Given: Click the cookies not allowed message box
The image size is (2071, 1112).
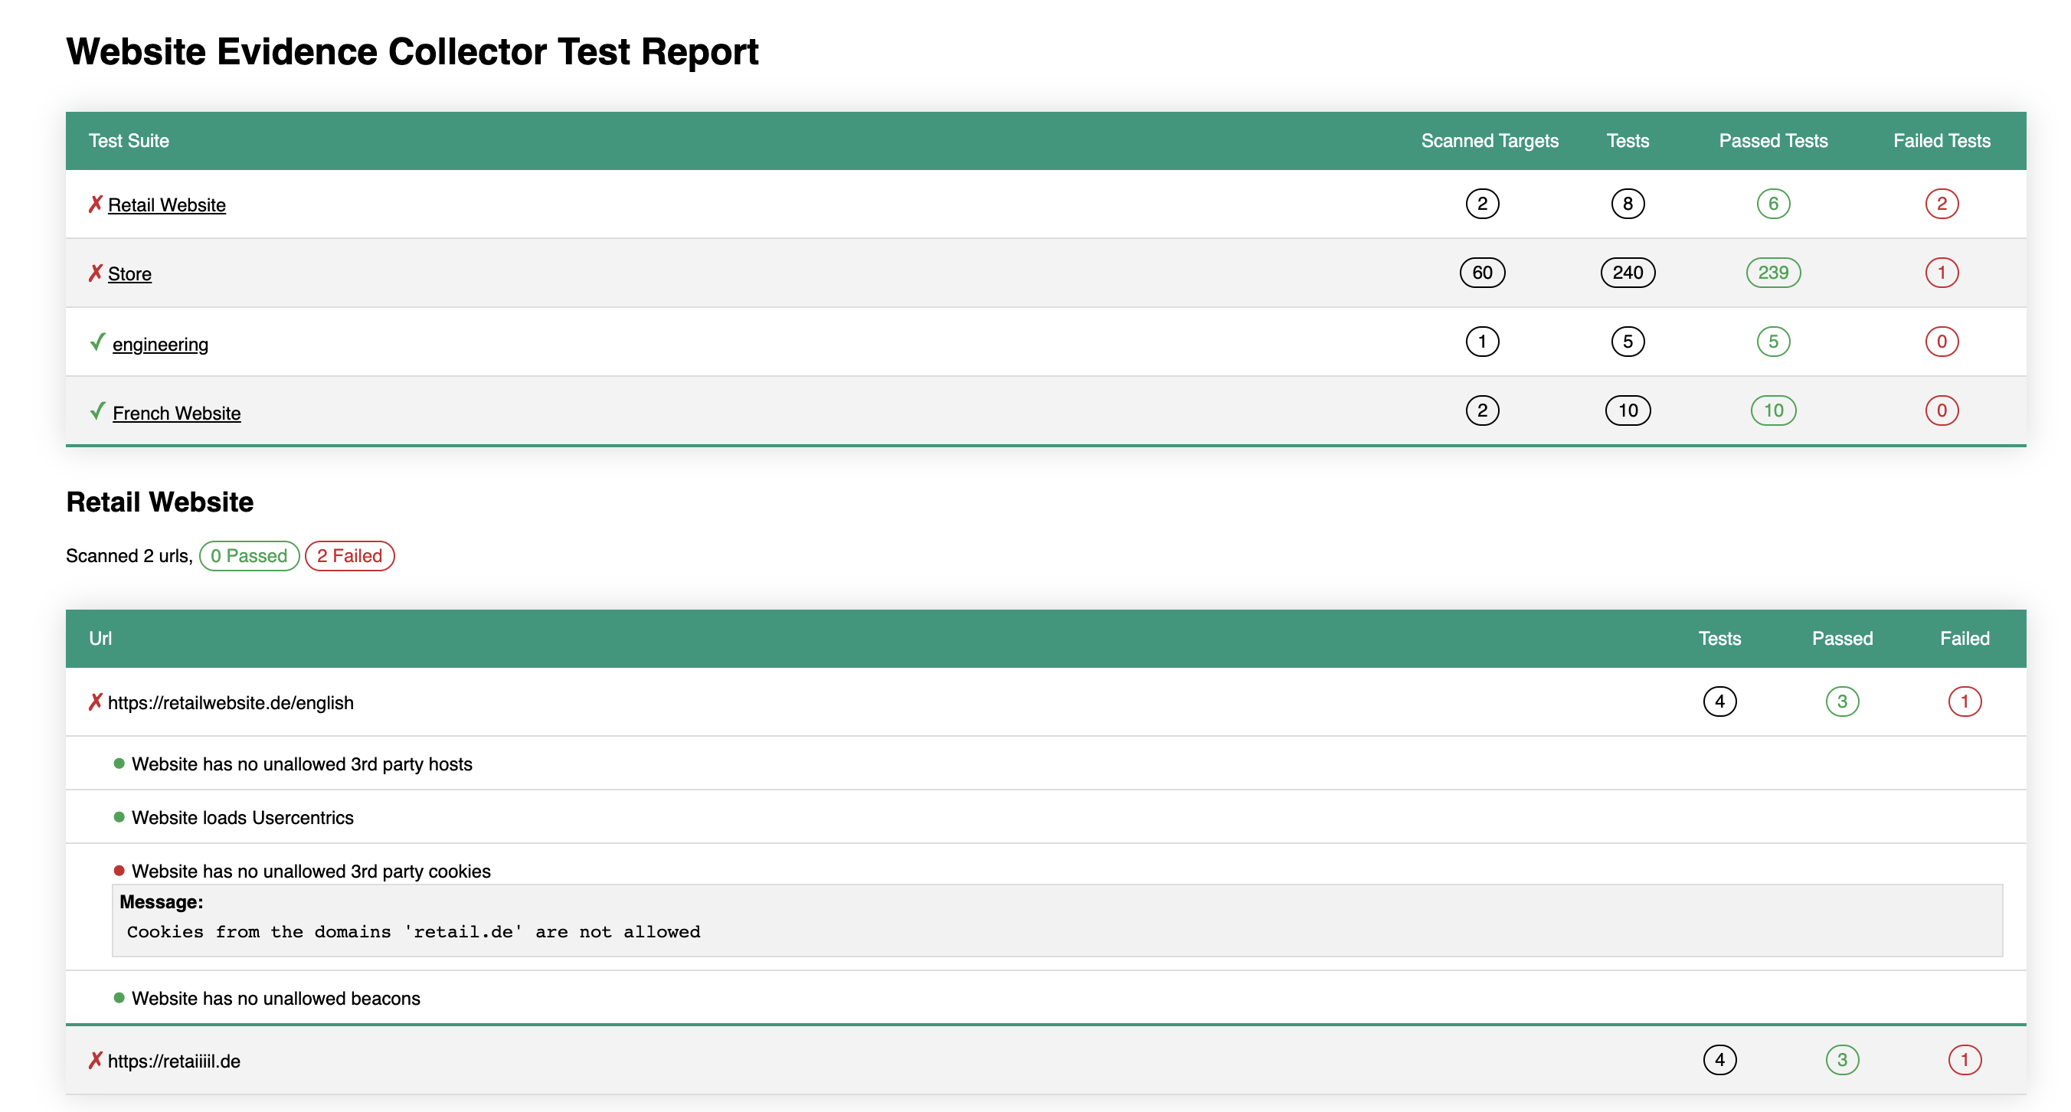Looking at the screenshot, I should tap(1056, 921).
